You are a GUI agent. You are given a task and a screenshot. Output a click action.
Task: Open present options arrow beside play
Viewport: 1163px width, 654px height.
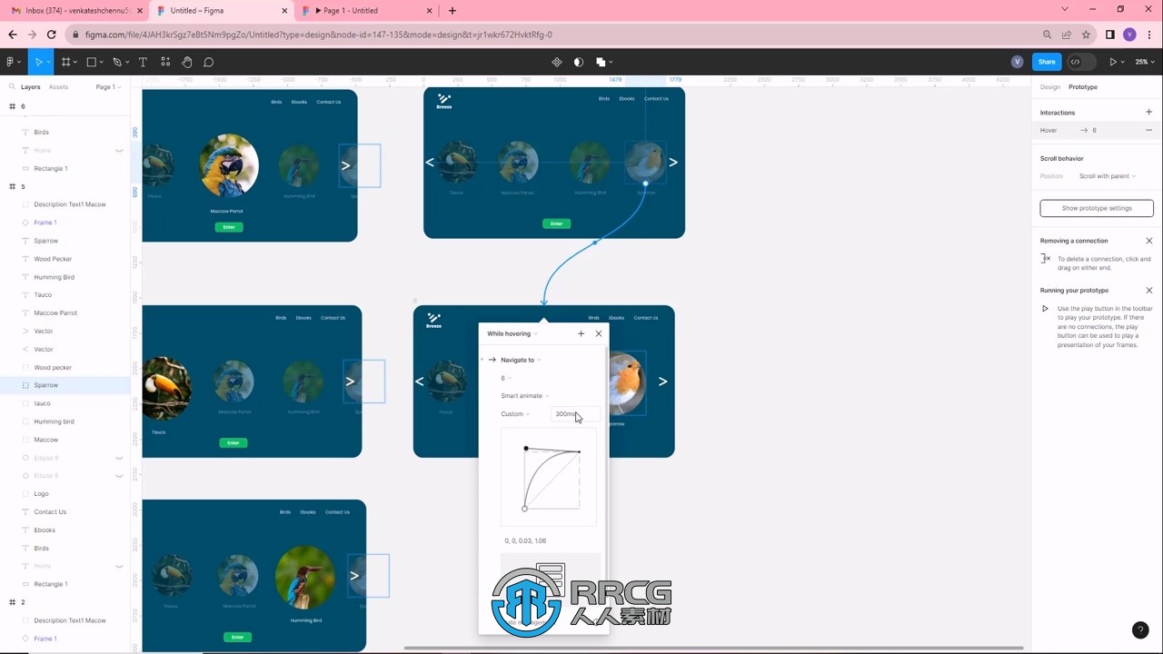tap(1123, 62)
